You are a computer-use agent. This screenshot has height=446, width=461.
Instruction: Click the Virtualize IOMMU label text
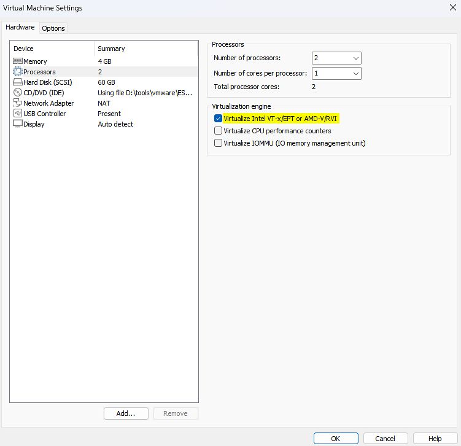295,143
